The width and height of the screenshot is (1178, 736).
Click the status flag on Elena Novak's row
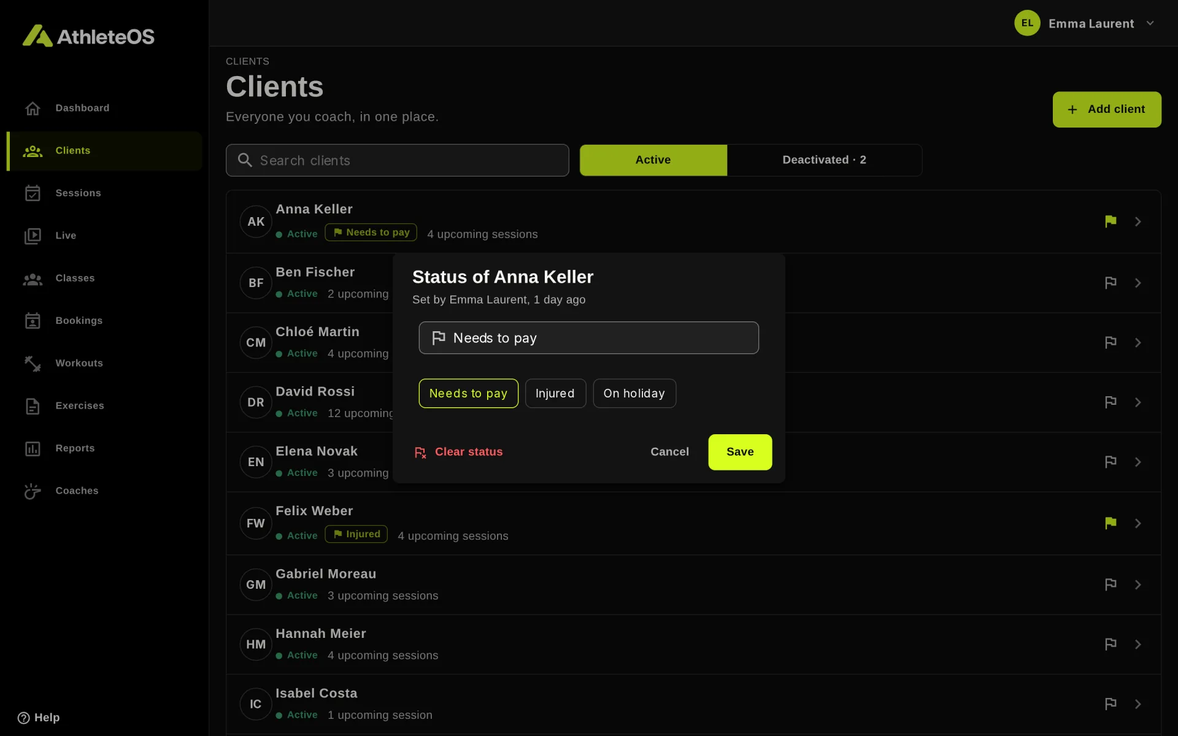click(1111, 462)
